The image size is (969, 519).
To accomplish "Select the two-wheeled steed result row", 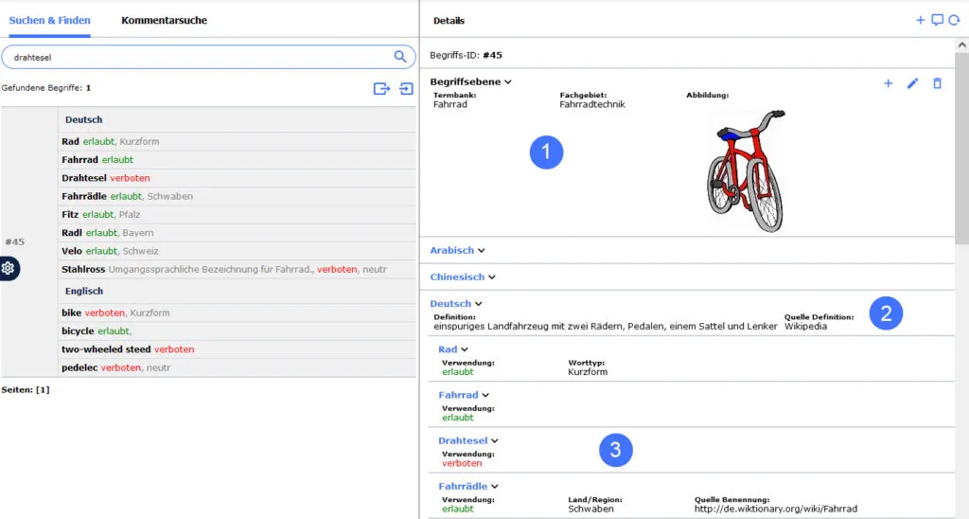I will pos(238,349).
